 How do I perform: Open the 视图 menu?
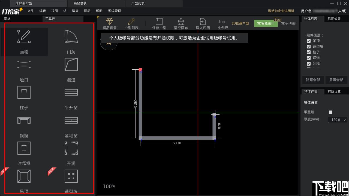tap(55, 11)
